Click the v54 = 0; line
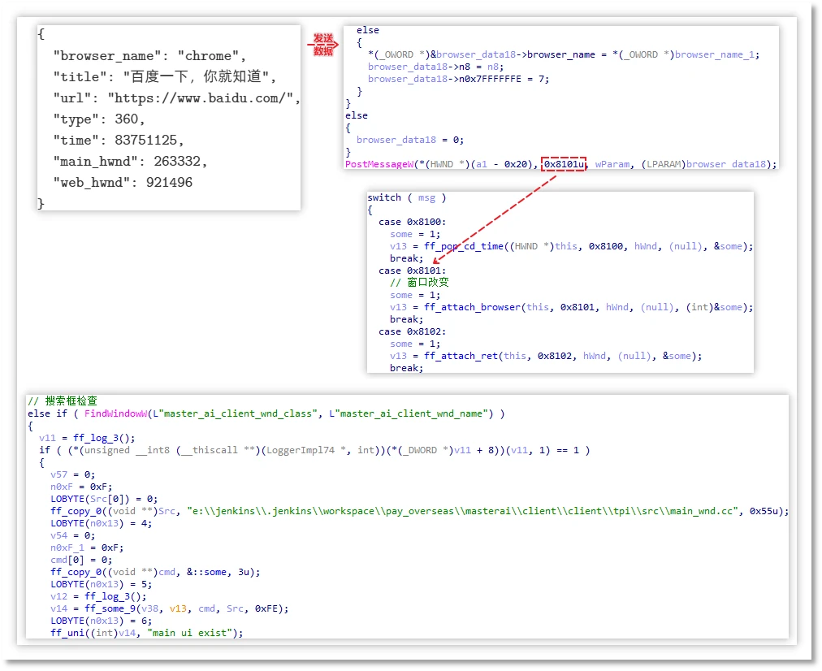822x671 pixels. pos(73,535)
